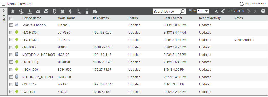
Task: Click the folder transfer icon in toolbar
Action: [x=95, y=12]
